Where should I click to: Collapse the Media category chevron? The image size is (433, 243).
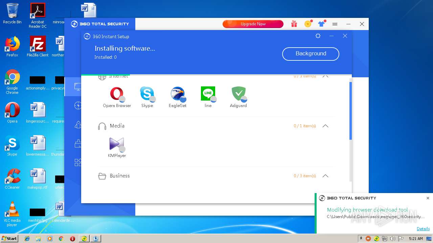click(x=325, y=126)
